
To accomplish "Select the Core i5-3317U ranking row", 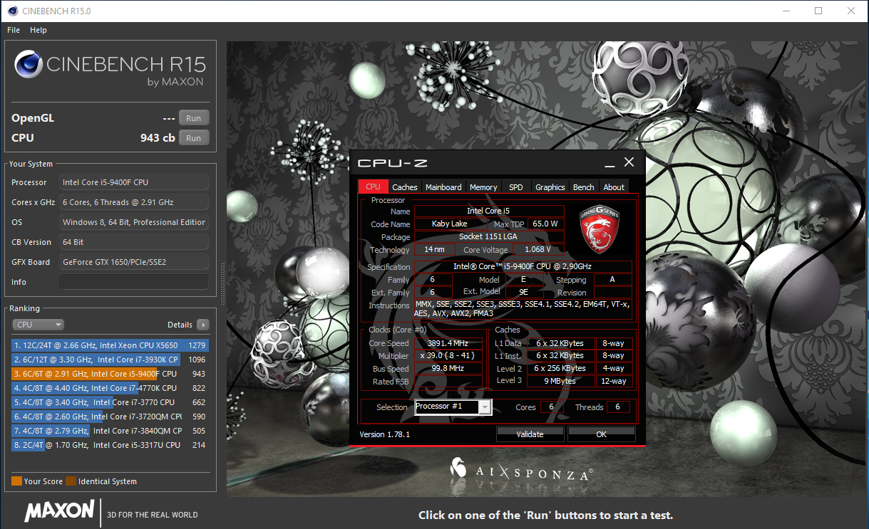I will pos(110,445).
